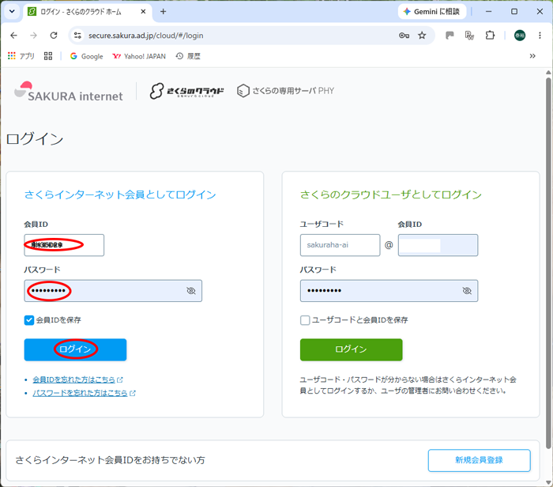This screenshot has height=487, width=553.
Task: Open the chat bubble extension icon
Action: [450, 36]
